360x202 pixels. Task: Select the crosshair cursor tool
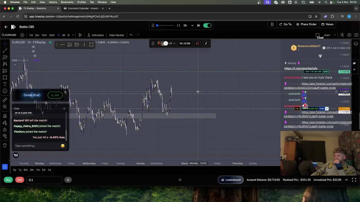pyautogui.click(x=5, y=43)
